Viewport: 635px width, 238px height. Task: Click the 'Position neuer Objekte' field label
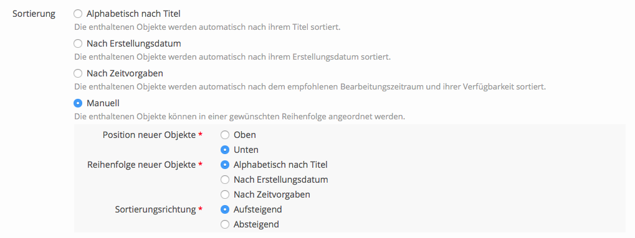pyautogui.click(x=149, y=135)
